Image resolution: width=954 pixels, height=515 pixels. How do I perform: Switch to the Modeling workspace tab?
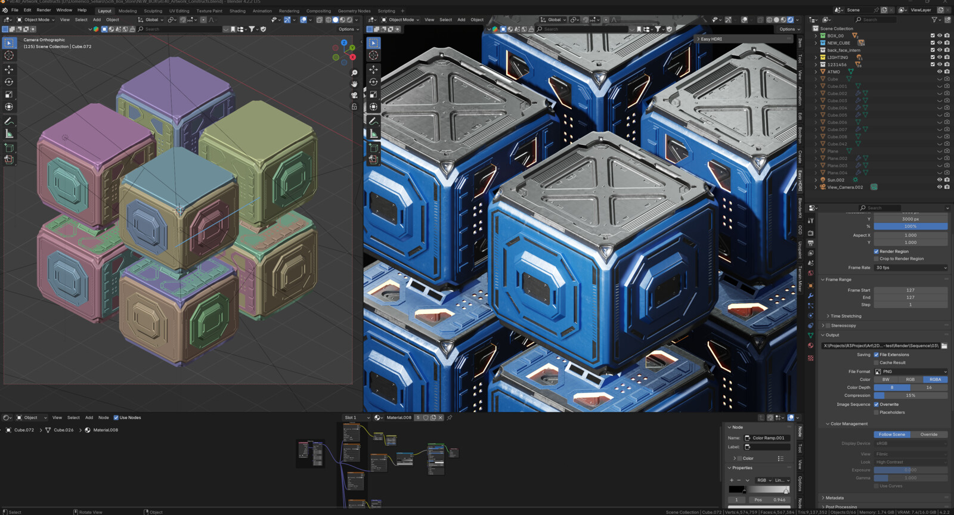tap(128, 11)
